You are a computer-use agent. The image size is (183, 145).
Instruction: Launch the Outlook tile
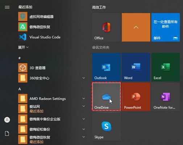(x=106, y=67)
